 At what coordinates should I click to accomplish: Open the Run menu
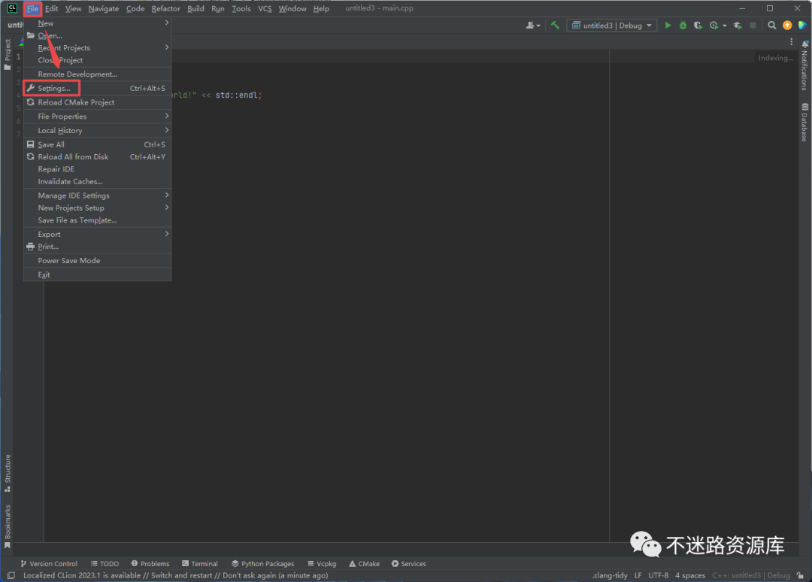coord(217,8)
